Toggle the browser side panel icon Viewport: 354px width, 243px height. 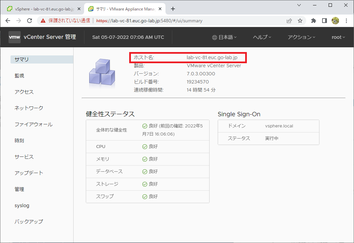pos(324,21)
